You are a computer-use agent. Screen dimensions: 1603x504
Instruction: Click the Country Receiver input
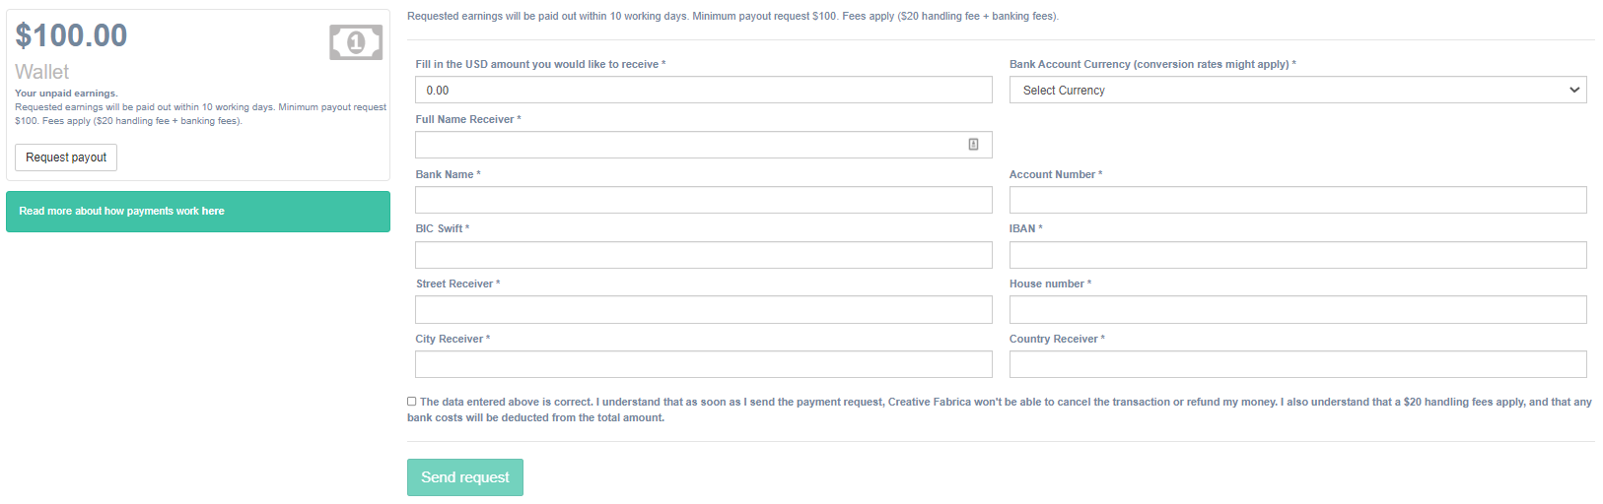tap(1297, 364)
